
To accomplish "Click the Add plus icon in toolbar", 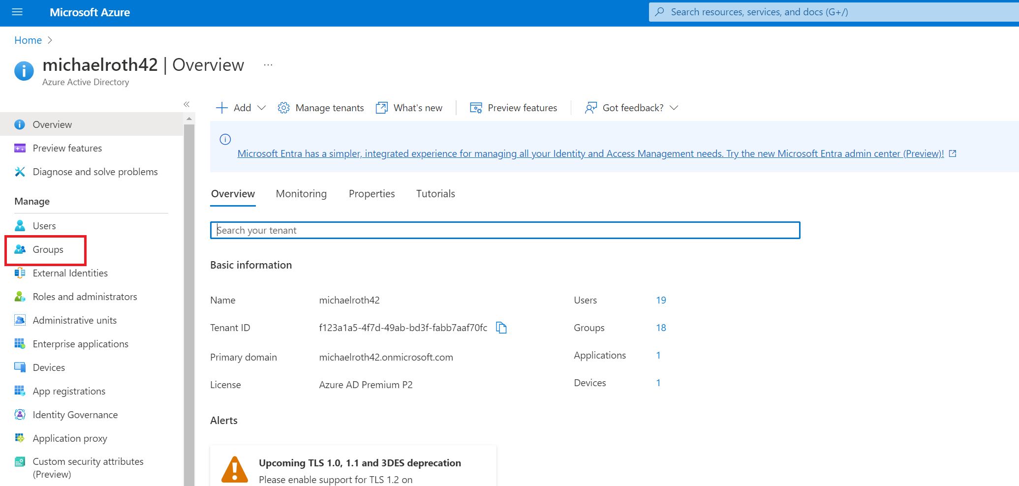I will [222, 108].
